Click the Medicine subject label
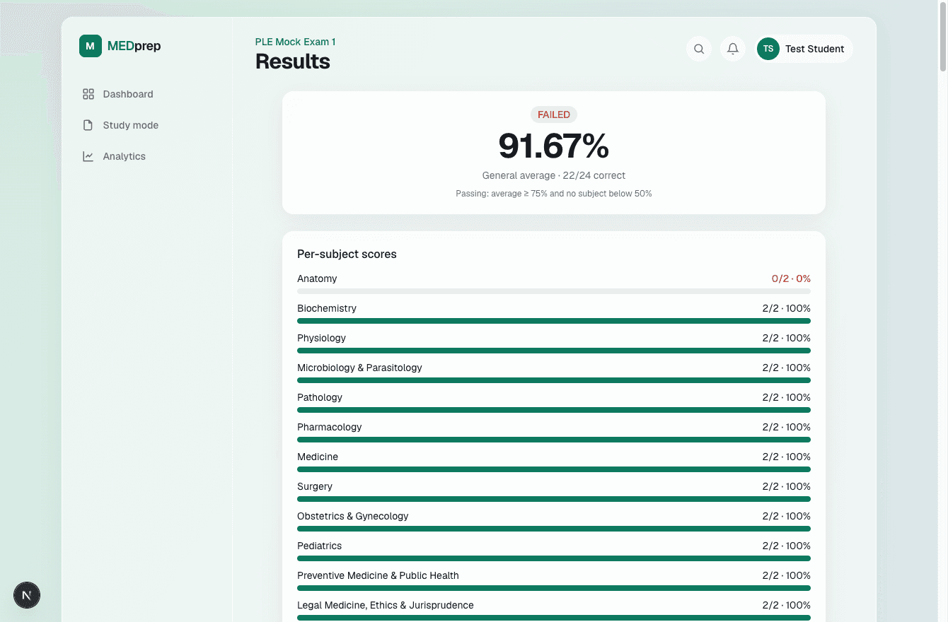948x622 pixels. point(318,457)
